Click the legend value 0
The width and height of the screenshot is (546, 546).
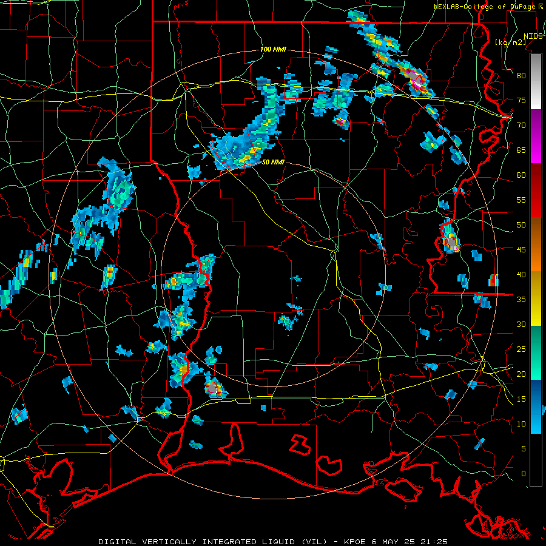tap(524, 474)
